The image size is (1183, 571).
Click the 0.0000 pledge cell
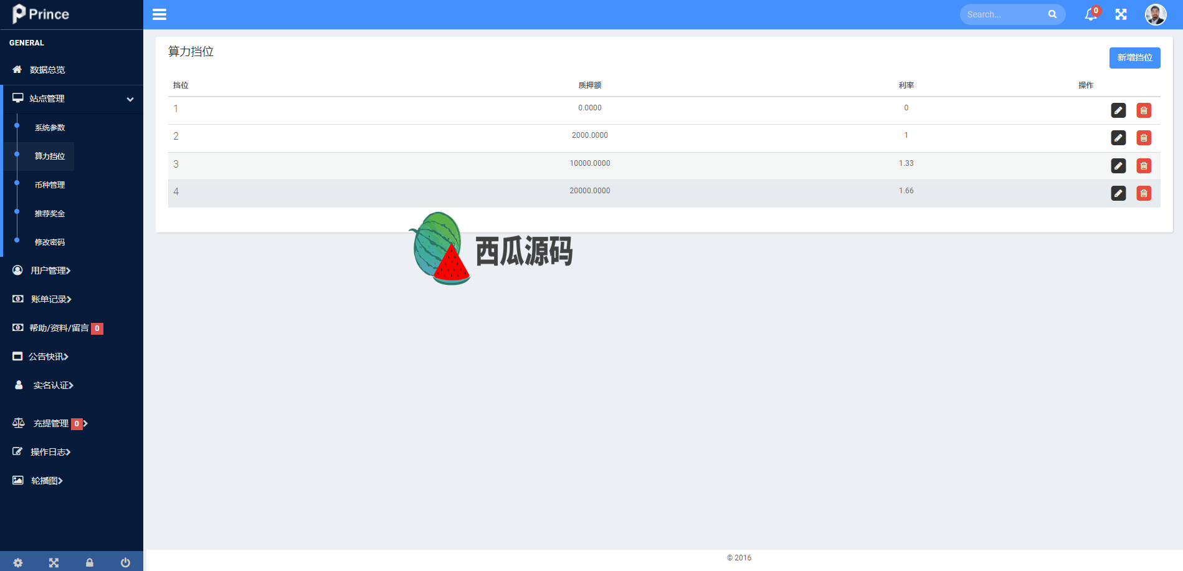coord(590,108)
